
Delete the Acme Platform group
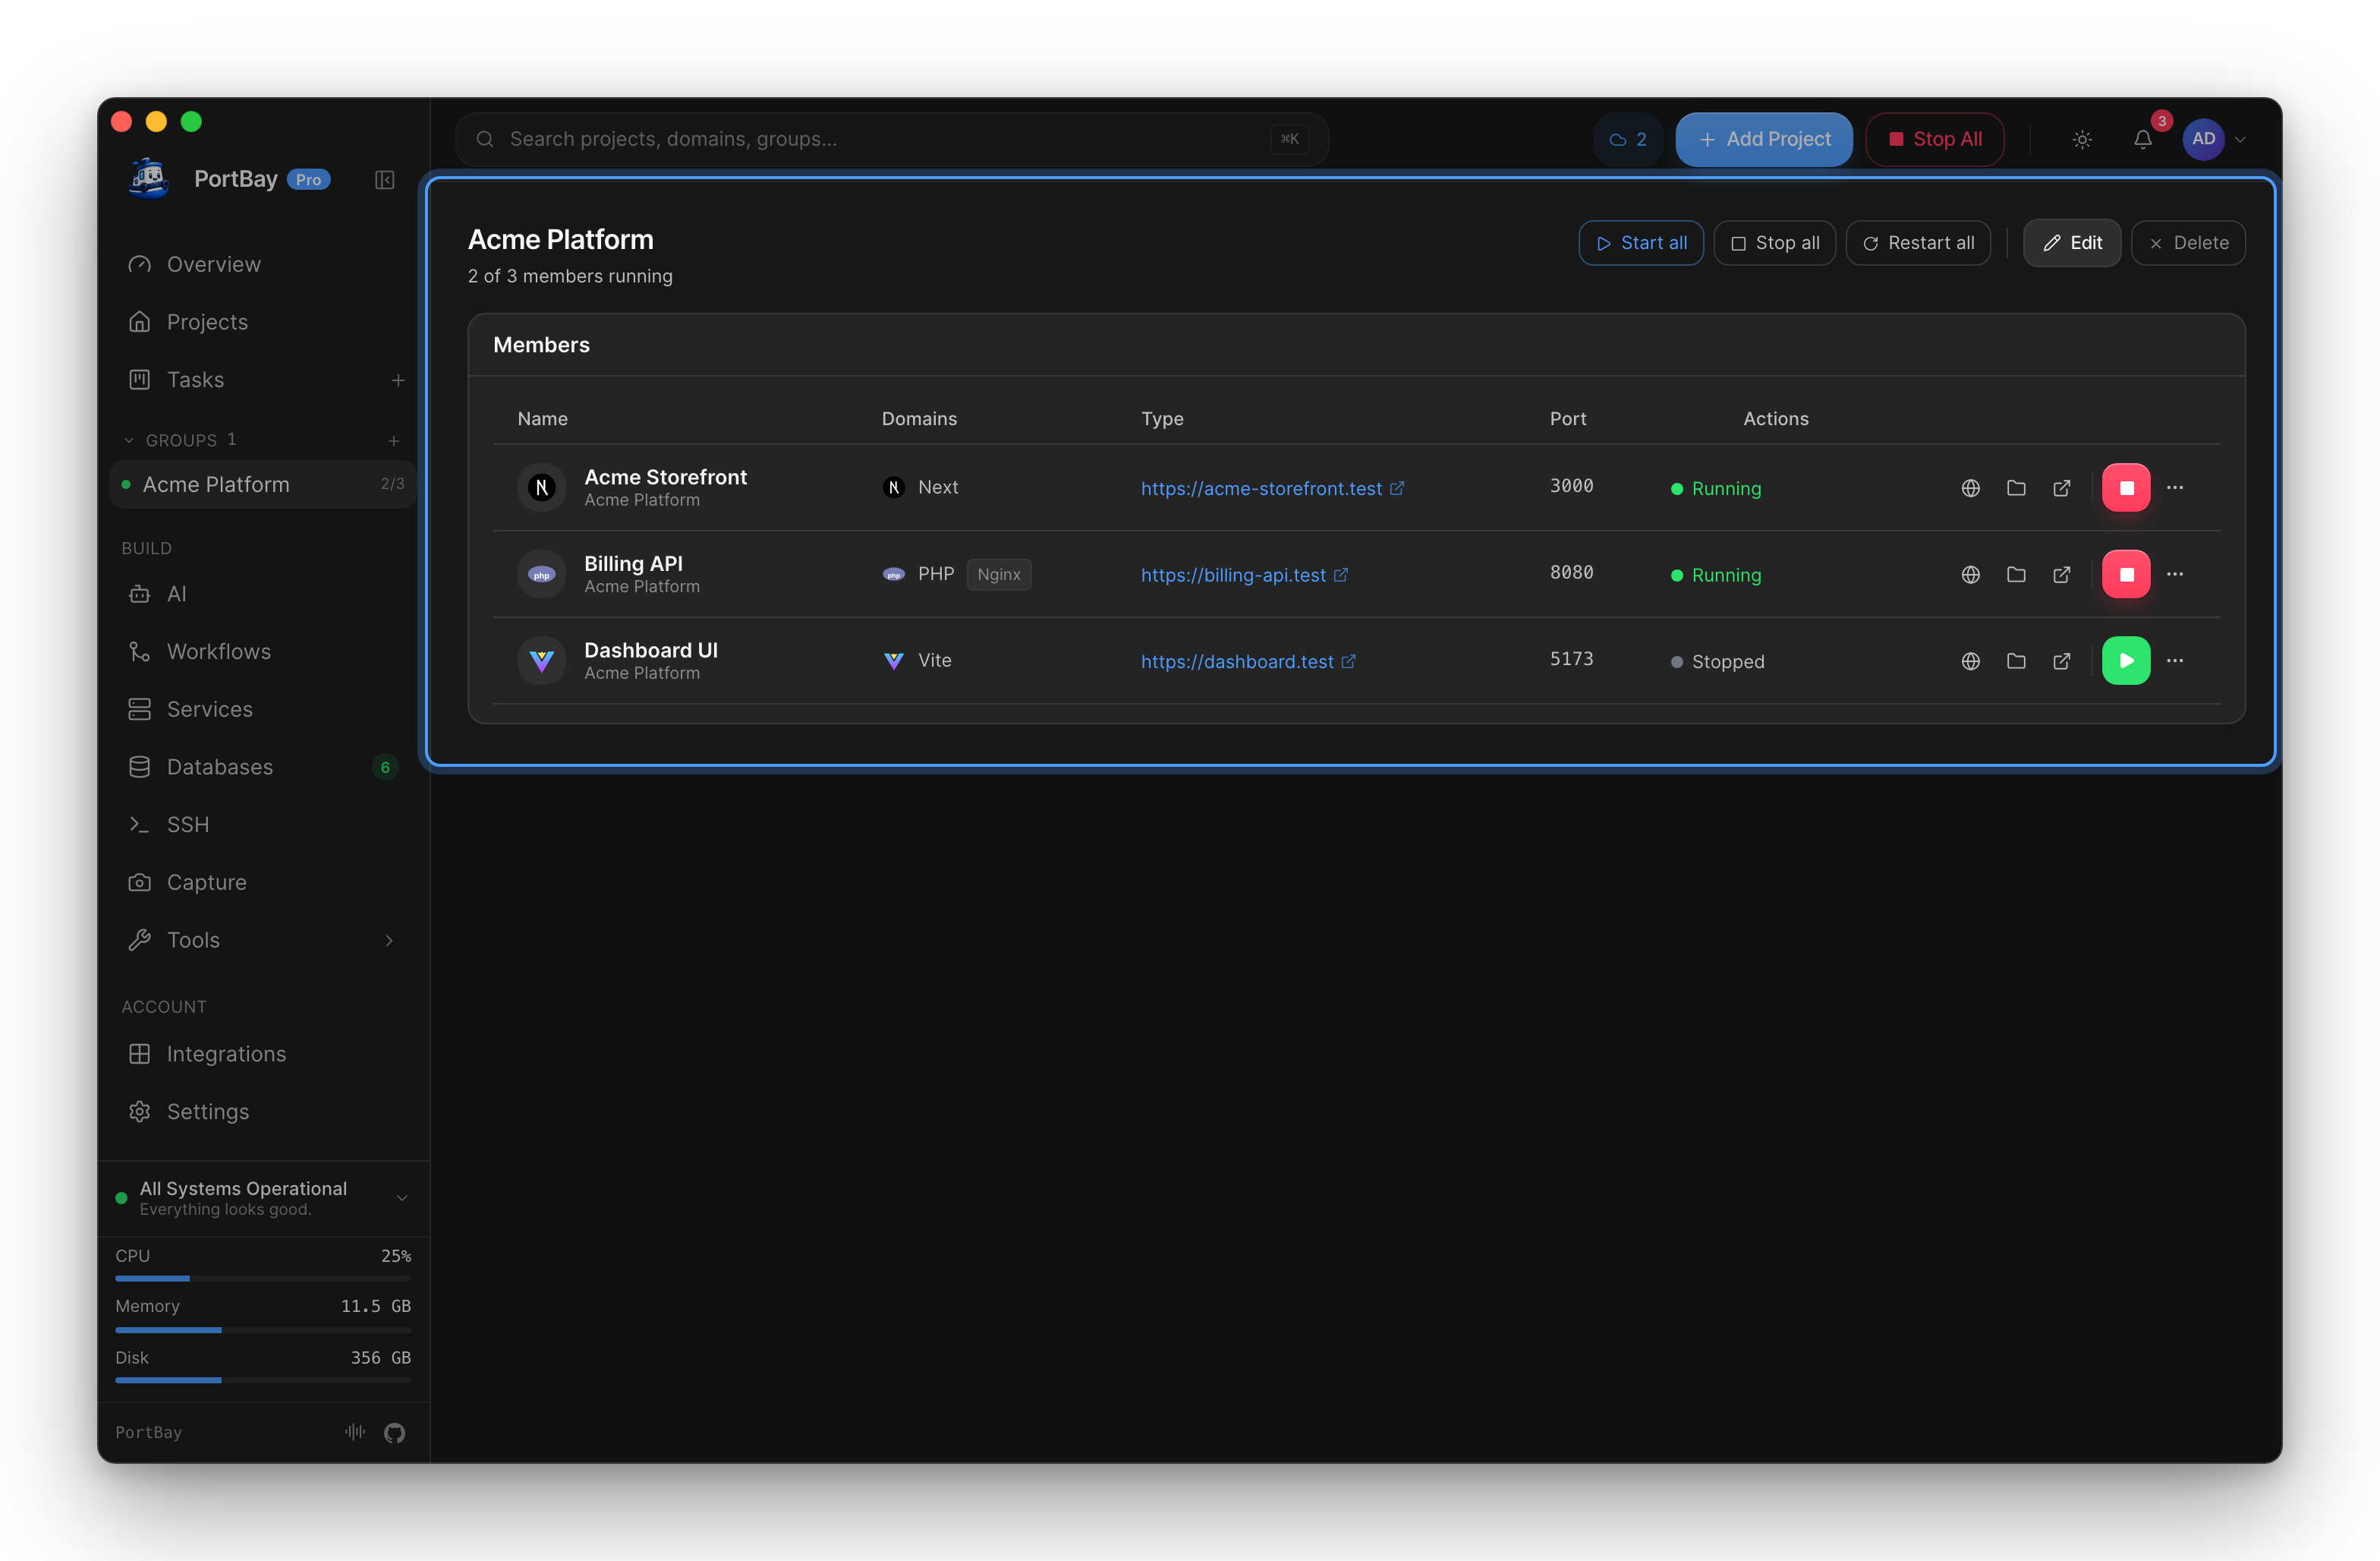2188,243
